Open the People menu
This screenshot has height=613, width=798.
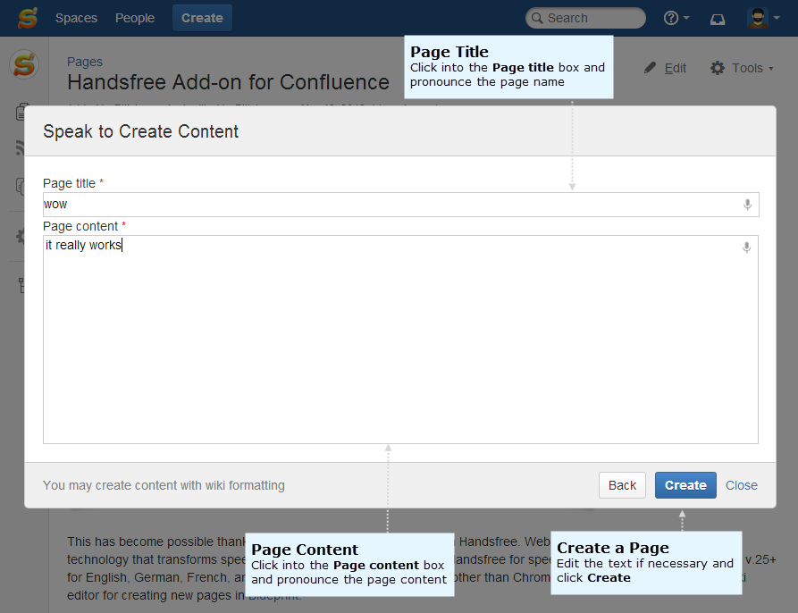(135, 18)
